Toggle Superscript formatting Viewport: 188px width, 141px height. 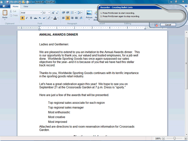[x=44, y=18]
